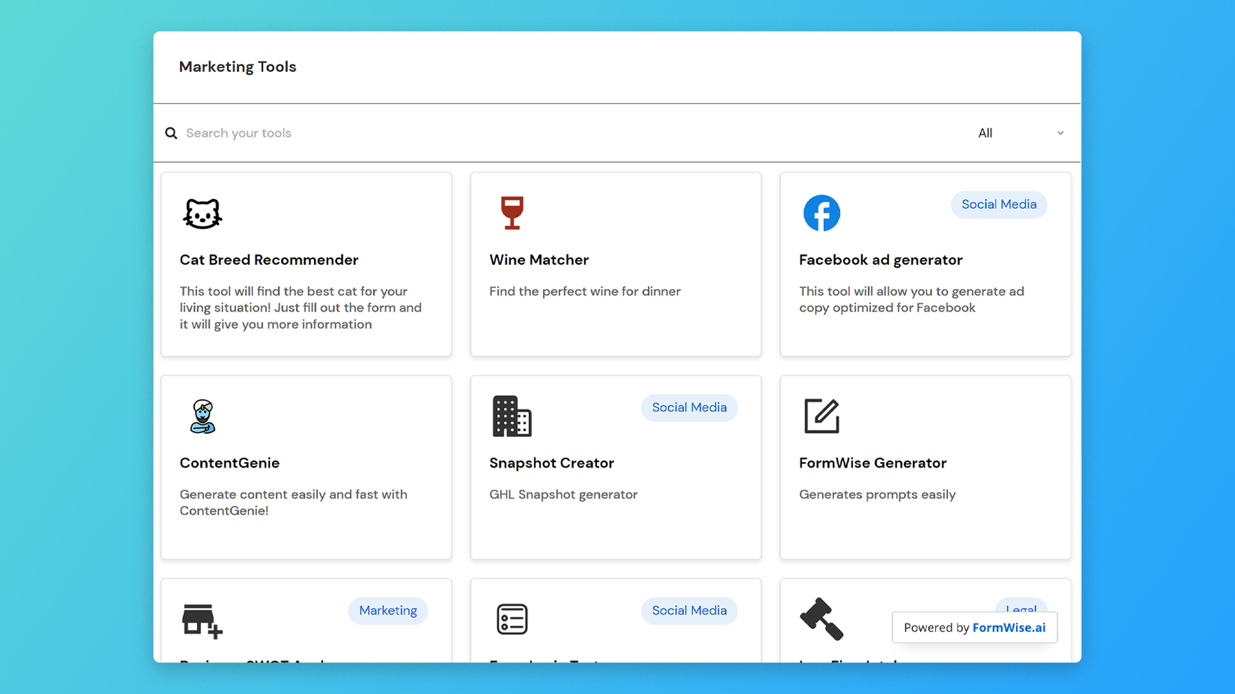Click the Marketing badge on the SWOT card

(388, 610)
